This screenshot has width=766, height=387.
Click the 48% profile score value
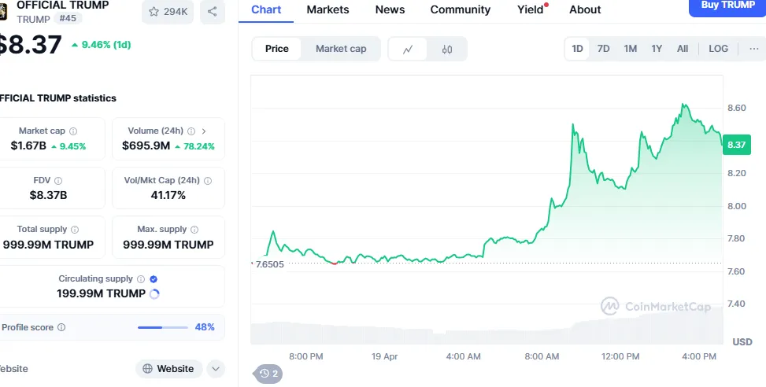pyautogui.click(x=205, y=327)
